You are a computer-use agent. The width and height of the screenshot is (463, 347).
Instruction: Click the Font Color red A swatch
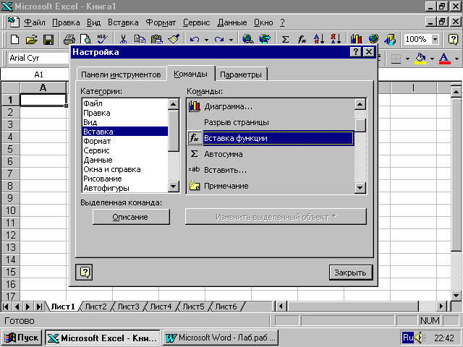click(x=445, y=59)
